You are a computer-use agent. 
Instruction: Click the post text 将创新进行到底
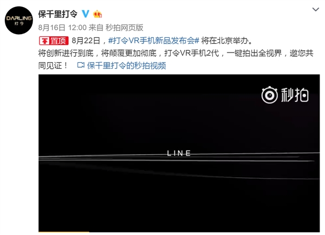point(66,53)
